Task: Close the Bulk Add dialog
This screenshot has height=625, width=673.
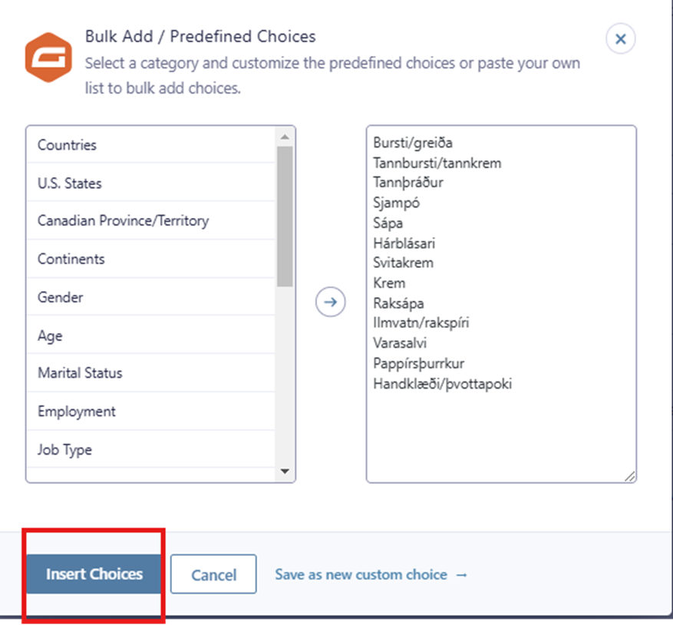Action: click(620, 38)
